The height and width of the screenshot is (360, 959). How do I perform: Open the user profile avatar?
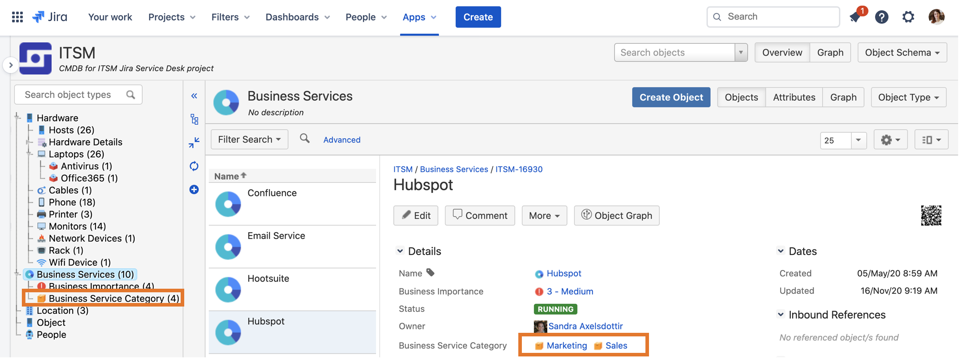click(936, 17)
